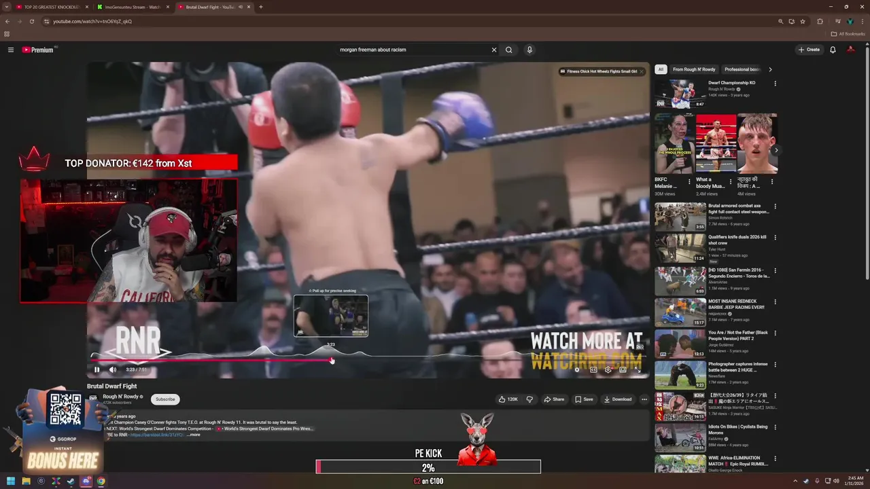Select the 'All' filter chip

[x=661, y=69]
